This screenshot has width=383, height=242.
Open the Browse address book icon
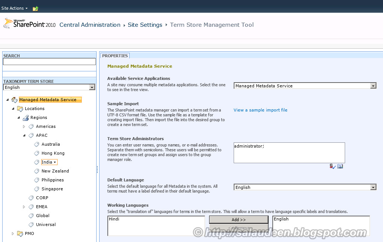click(340, 166)
